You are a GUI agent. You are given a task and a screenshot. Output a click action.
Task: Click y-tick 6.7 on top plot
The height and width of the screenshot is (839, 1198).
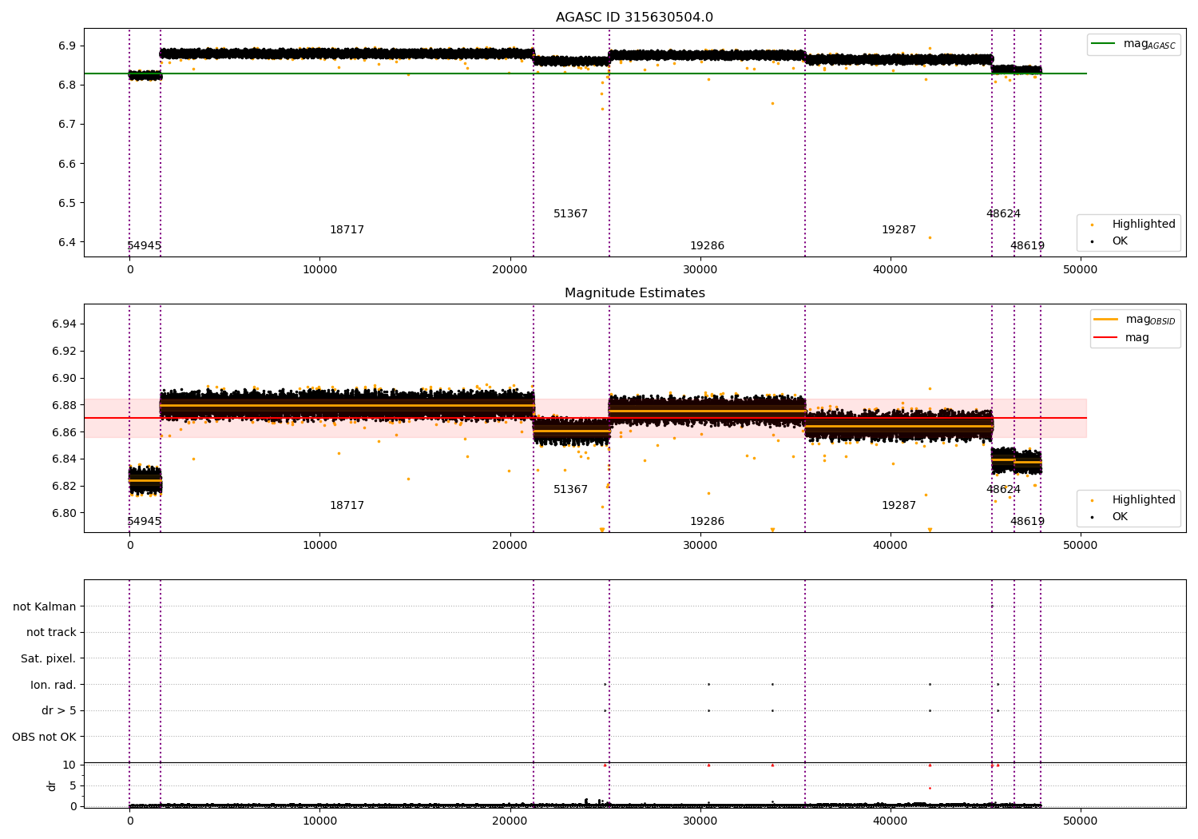tap(67, 125)
